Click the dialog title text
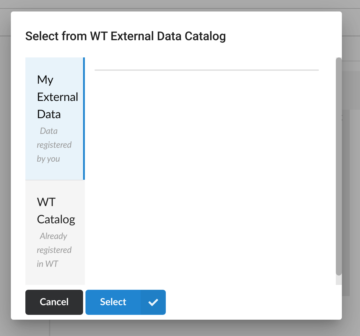 pos(126,36)
